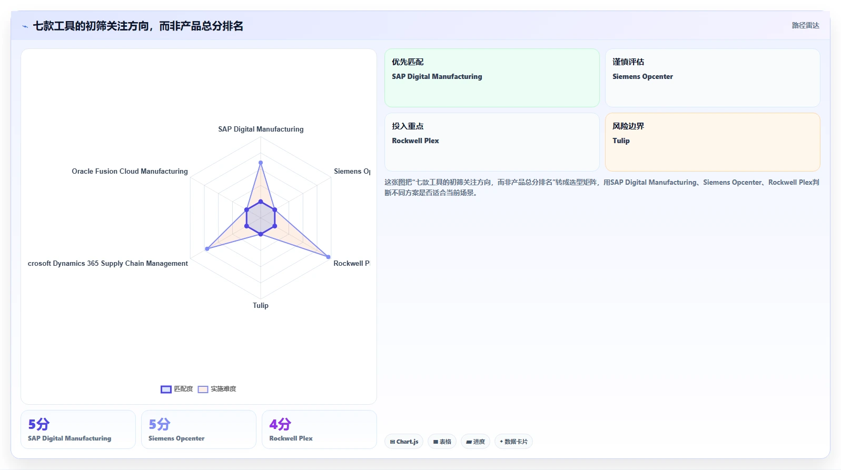Viewport: 841px width, 470px height.
Task: Click the Oracle Fusion Cloud Manufacturing axis label
Action: (x=130, y=171)
